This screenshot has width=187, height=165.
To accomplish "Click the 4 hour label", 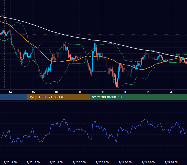I will 171,92.
